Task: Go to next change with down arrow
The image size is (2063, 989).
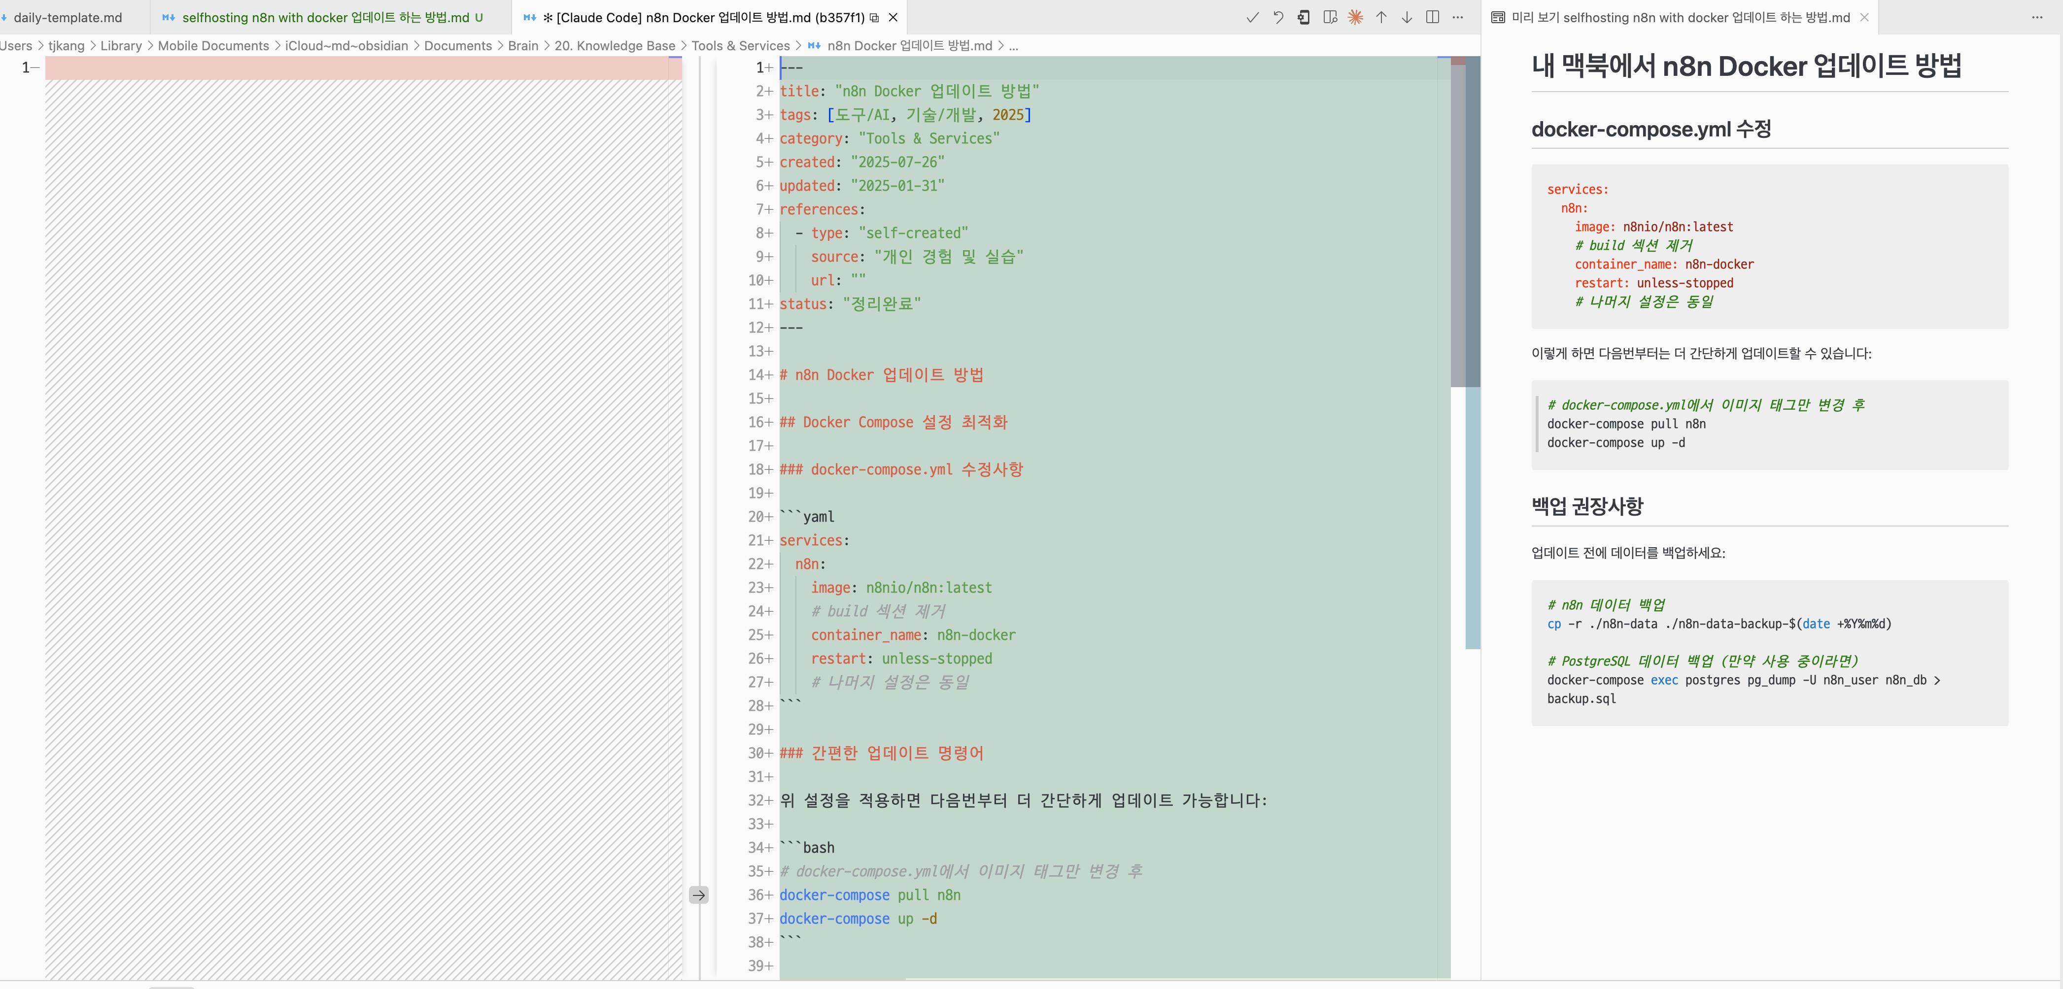Action: point(1407,17)
